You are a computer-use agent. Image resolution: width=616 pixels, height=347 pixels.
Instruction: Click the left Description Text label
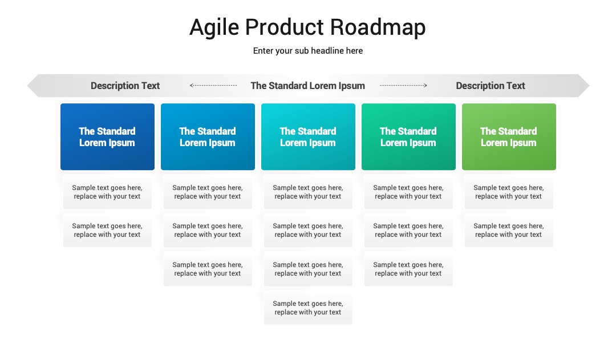click(125, 86)
